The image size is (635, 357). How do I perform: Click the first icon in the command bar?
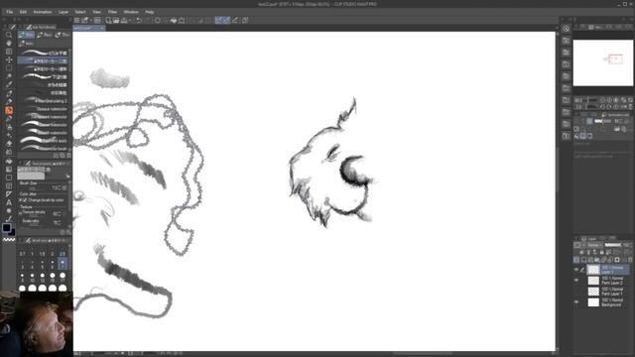pos(76,20)
